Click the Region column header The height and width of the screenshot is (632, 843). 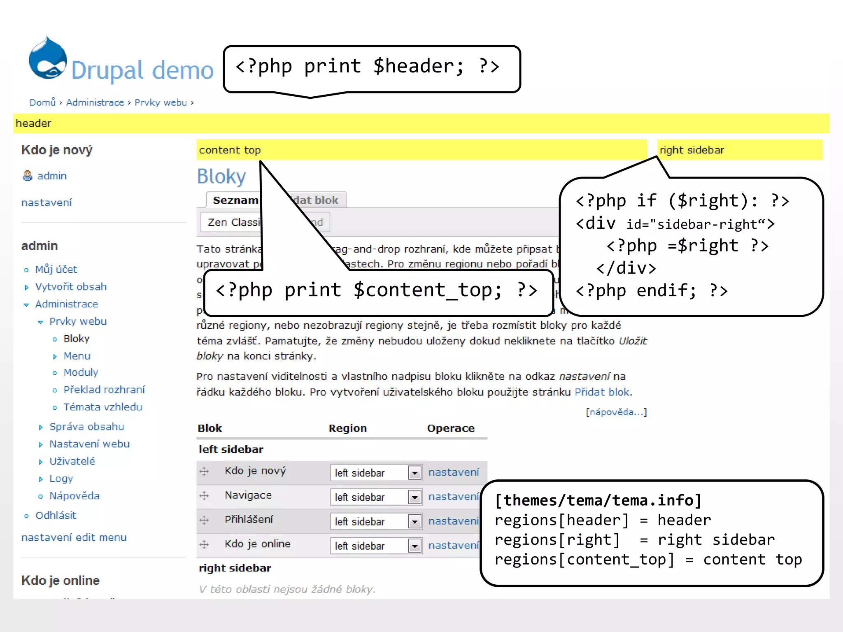point(348,428)
